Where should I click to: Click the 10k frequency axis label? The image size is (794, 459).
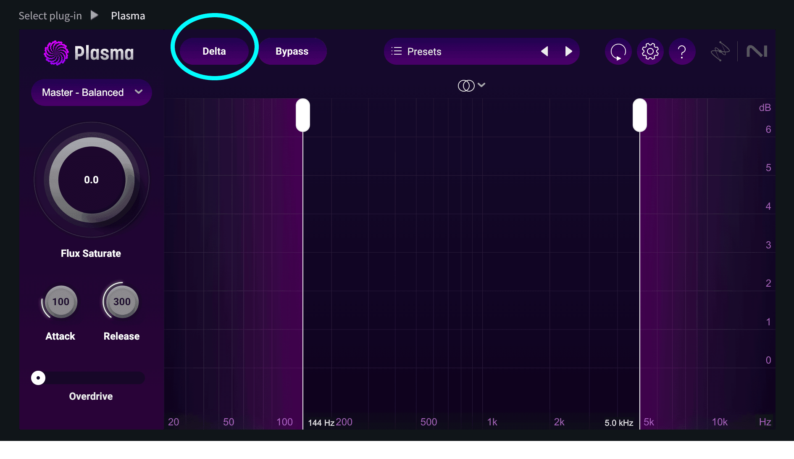[720, 422]
